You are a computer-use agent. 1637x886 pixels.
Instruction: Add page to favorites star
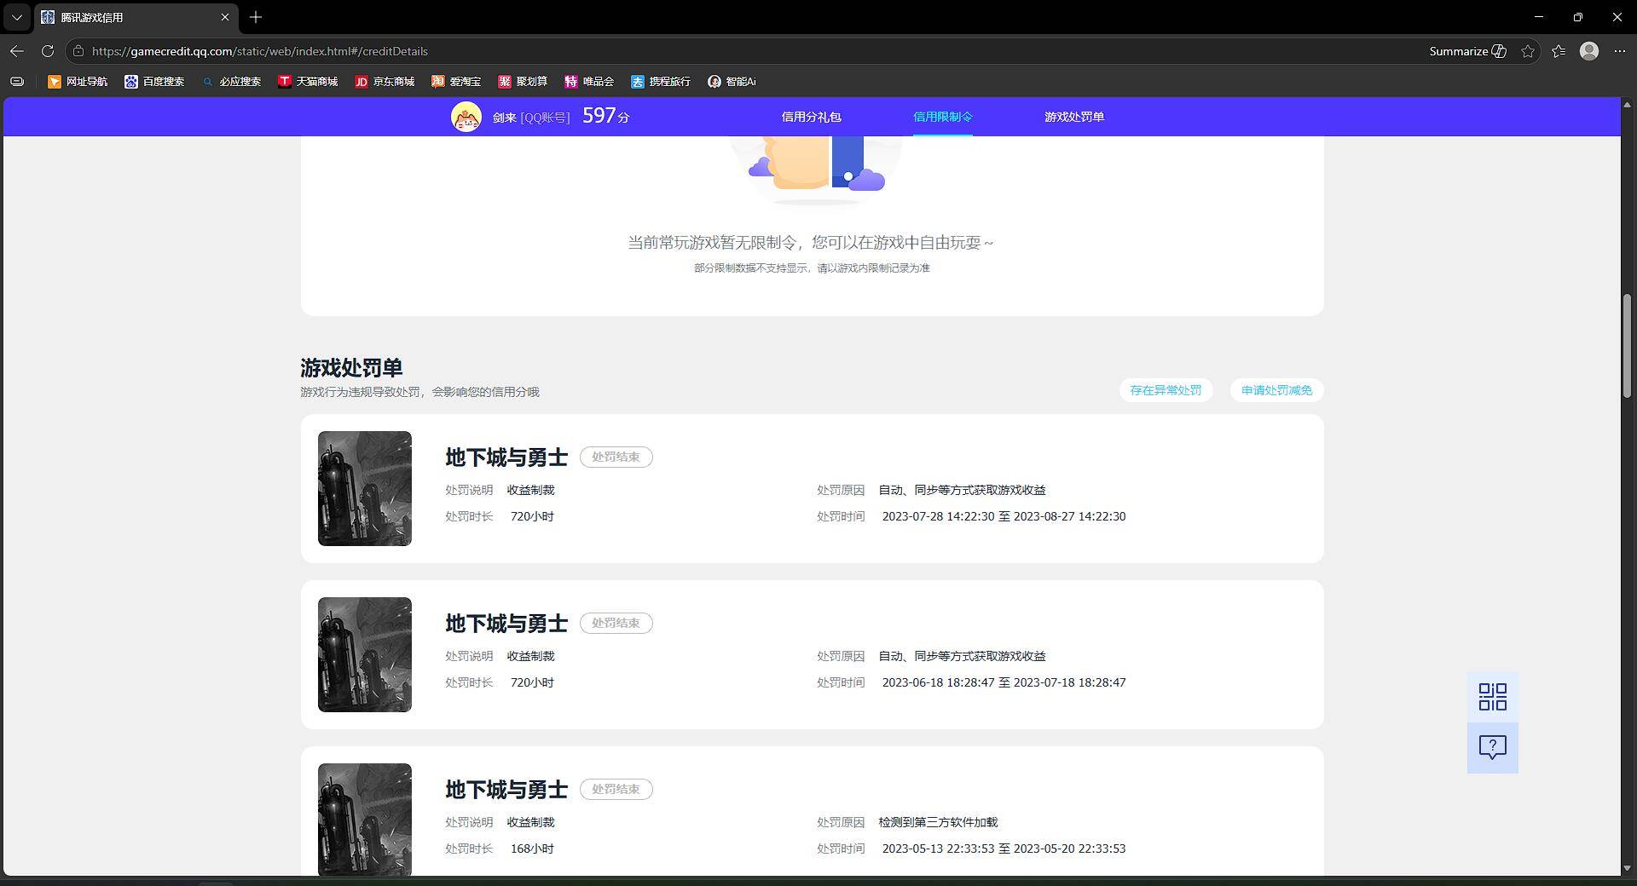pyautogui.click(x=1528, y=51)
